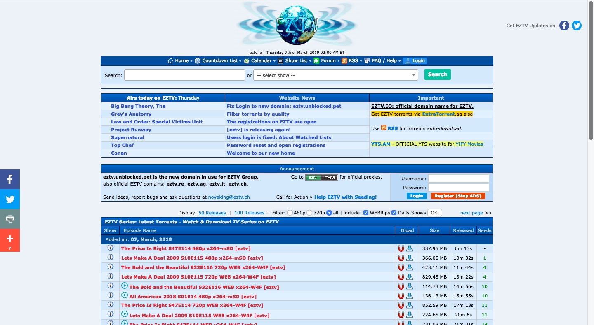This screenshot has height=325, width=594.
Task: Click magnet link for Lets Make A Deal 480p
Action: click(401, 258)
